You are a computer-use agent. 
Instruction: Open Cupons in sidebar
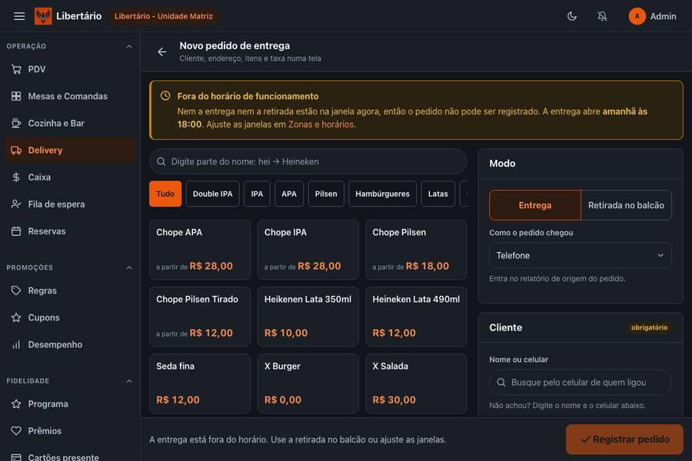[x=71, y=317]
